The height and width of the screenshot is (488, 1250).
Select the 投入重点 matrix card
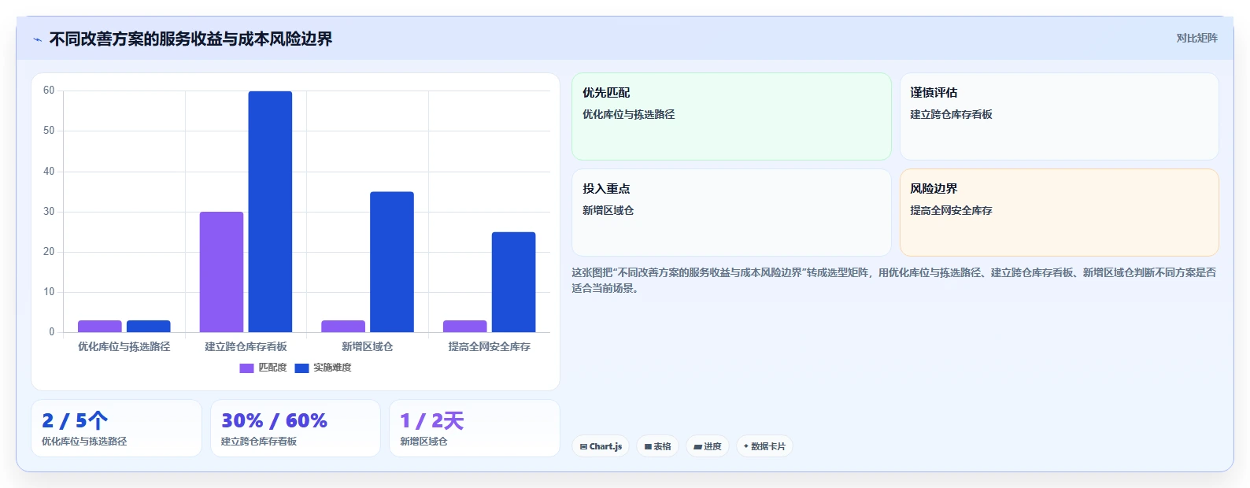[x=731, y=213]
